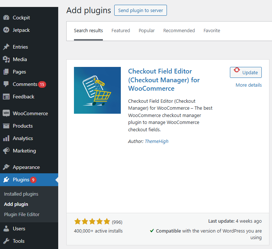Open Checkout Field Editor plugin title link
Image resolution: width=272 pixels, height=249 pixels.
pos(164,80)
